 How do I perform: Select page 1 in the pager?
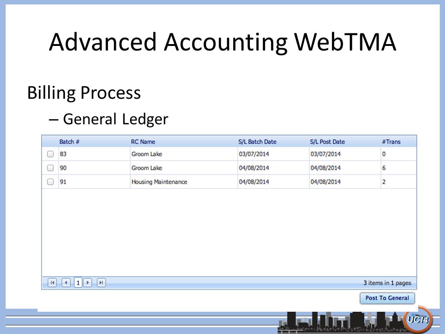pos(78,283)
